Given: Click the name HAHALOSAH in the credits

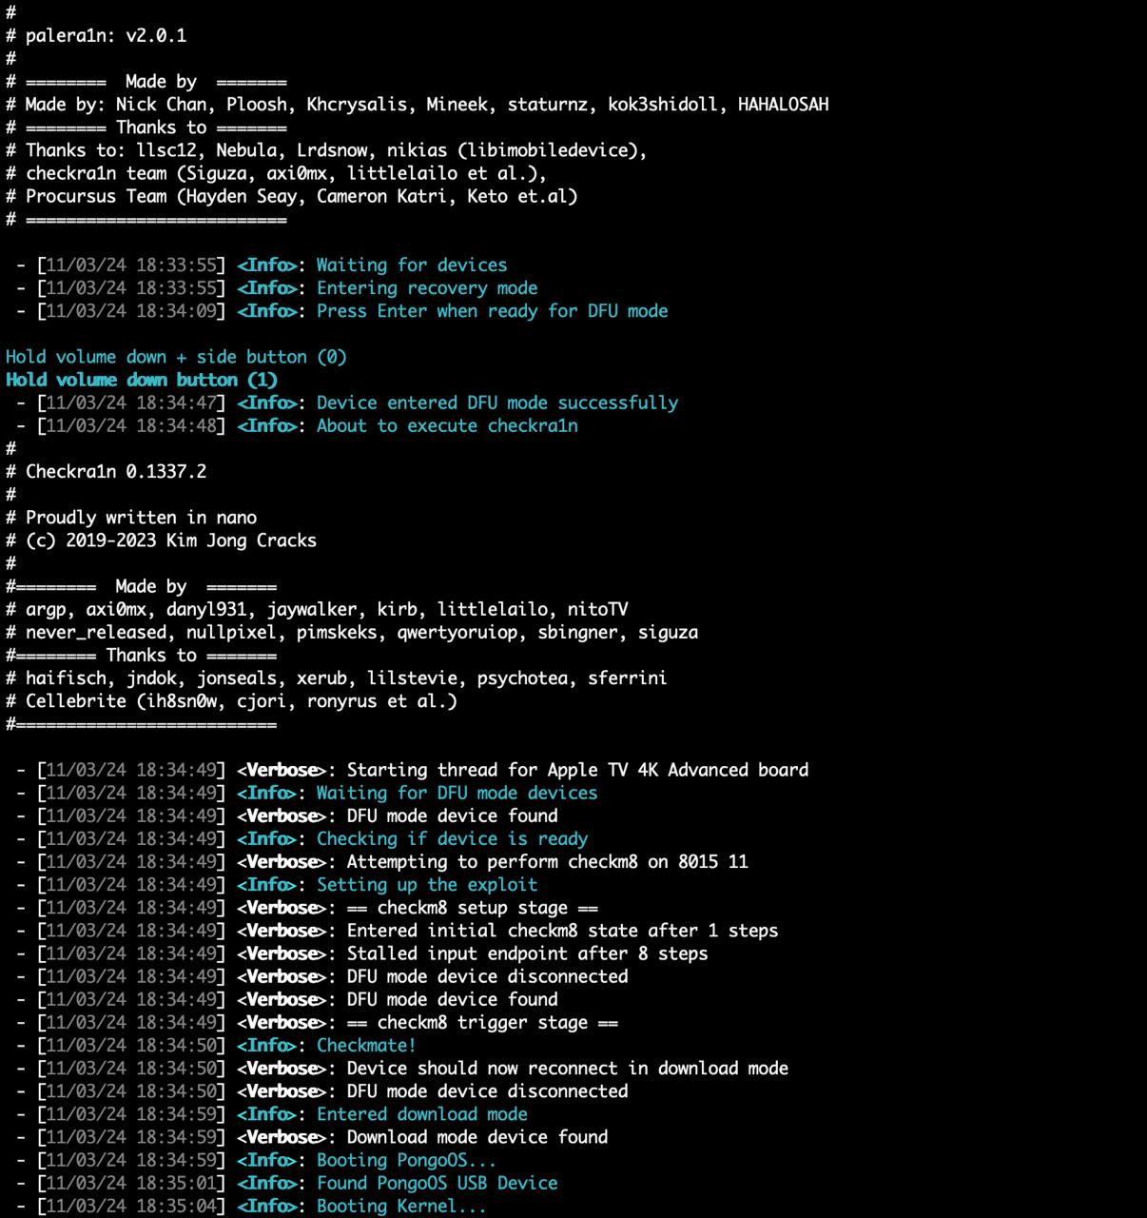Looking at the screenshot, I should point(783,105).
